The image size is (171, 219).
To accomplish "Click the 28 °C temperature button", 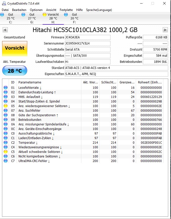I will pos(15,71).
